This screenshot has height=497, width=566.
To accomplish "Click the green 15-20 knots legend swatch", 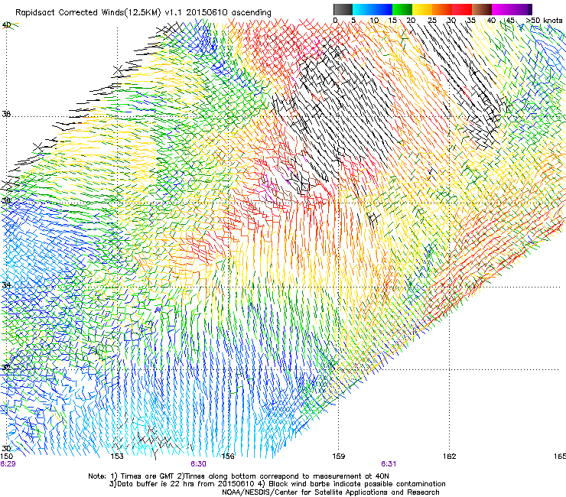I will click(x=402, y=9).
